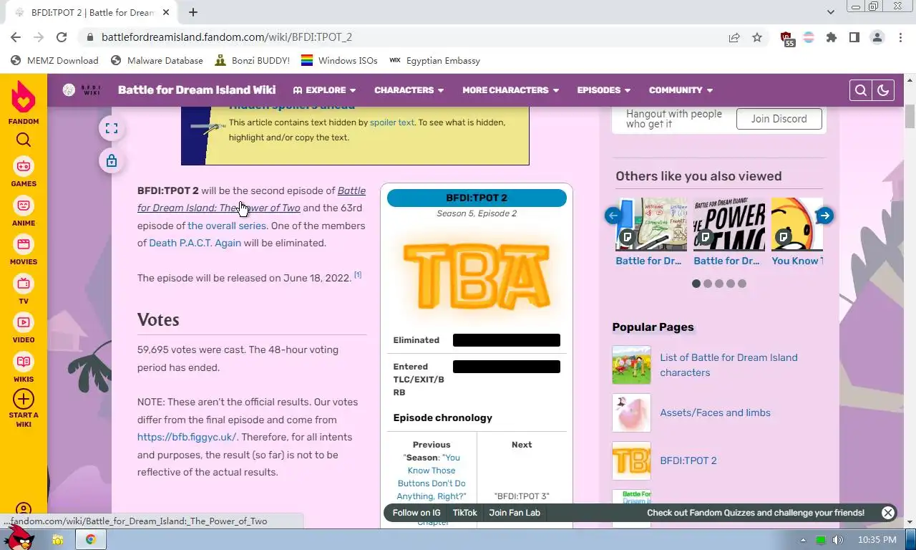Close the Fandom Quizzes banner
The height and width of the screenshot is (550, 916).
click(x=888, y=513)
